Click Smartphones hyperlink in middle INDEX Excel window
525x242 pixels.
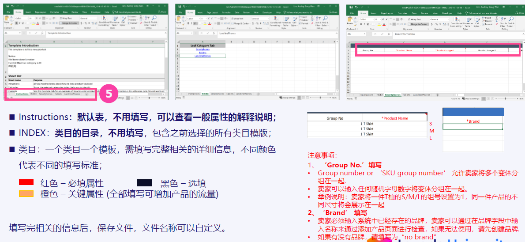click(x=202, y=49)
